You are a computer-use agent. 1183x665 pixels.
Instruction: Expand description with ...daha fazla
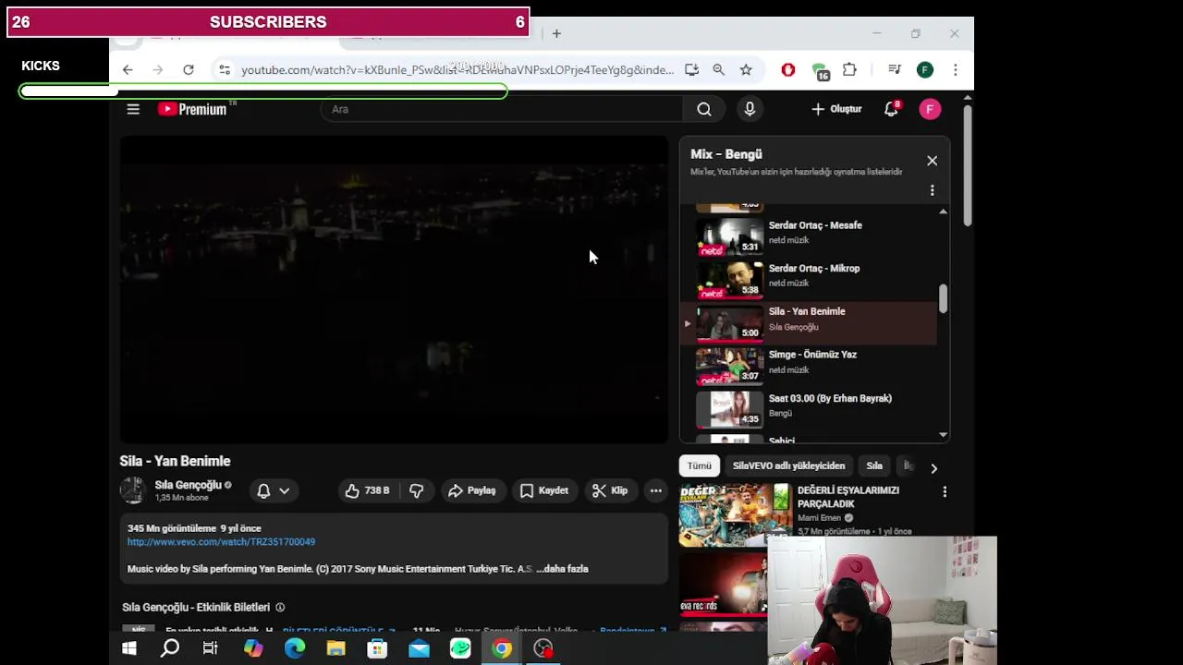563,569
